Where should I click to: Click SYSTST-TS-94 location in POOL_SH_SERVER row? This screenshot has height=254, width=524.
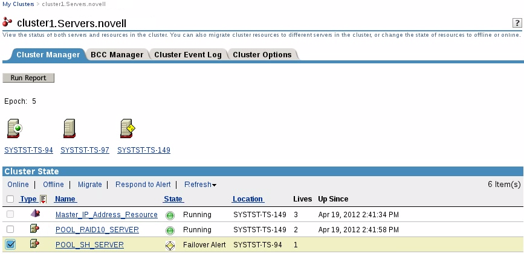coord(257,245)
